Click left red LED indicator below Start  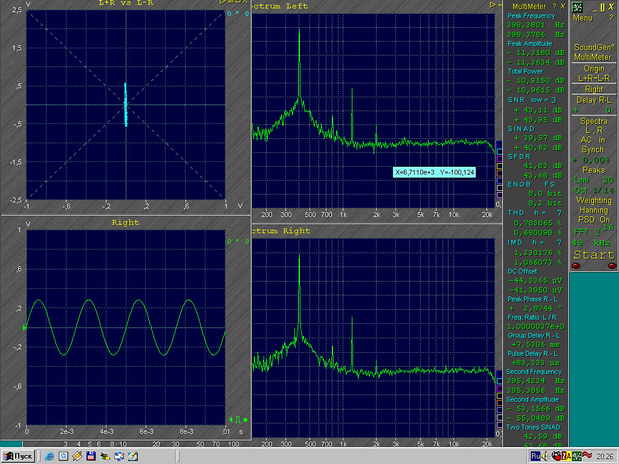(x=576, y=266)
